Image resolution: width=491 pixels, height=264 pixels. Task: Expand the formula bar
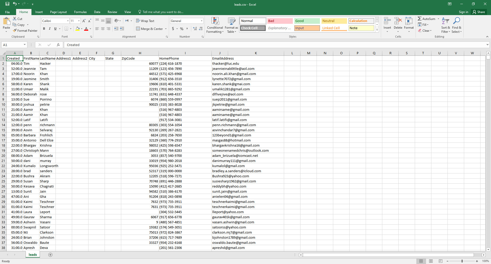[487, 45]
